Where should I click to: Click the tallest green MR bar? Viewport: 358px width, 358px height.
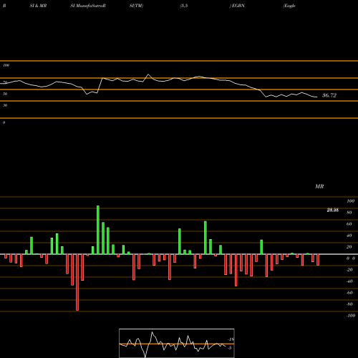pos(98,230)
